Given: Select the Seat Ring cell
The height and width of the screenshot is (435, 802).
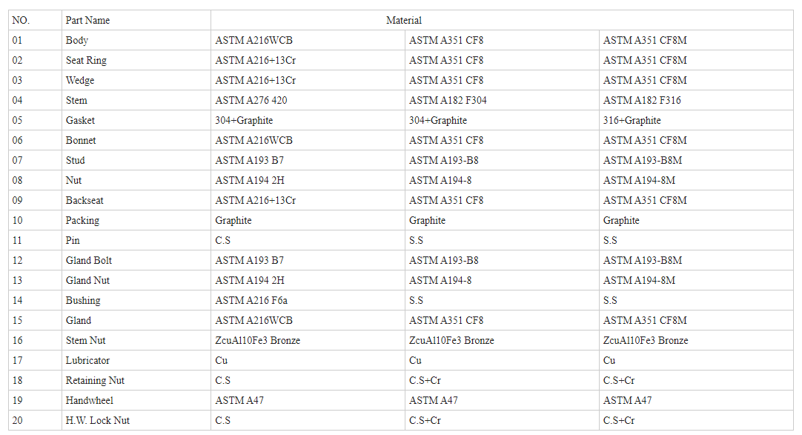Looking at the screenshot, I should tap(136, 60).
